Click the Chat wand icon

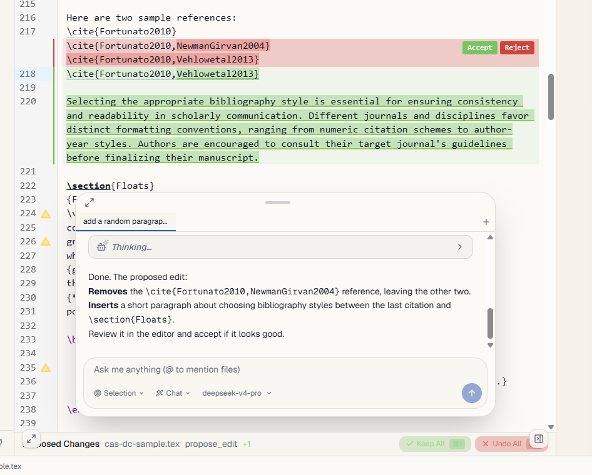(160, 393)
